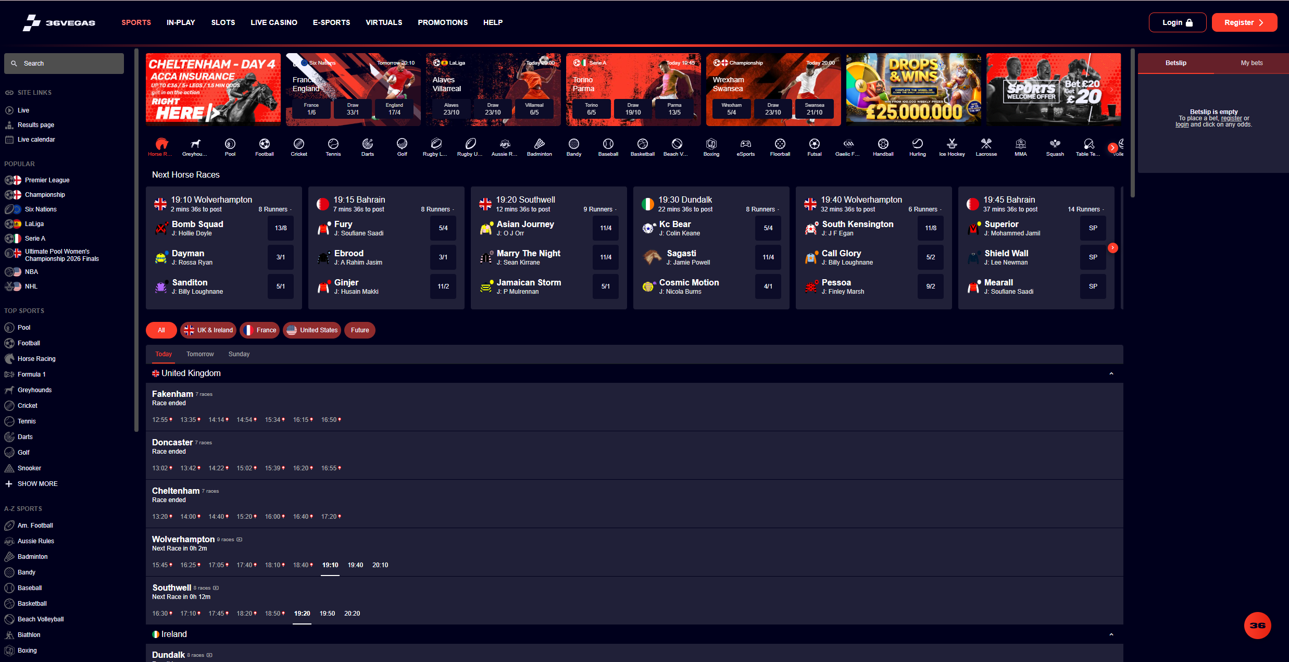Viewport: 1289px width, 662px height.
Task: Open the Results page link
Action: coord(36,125)
